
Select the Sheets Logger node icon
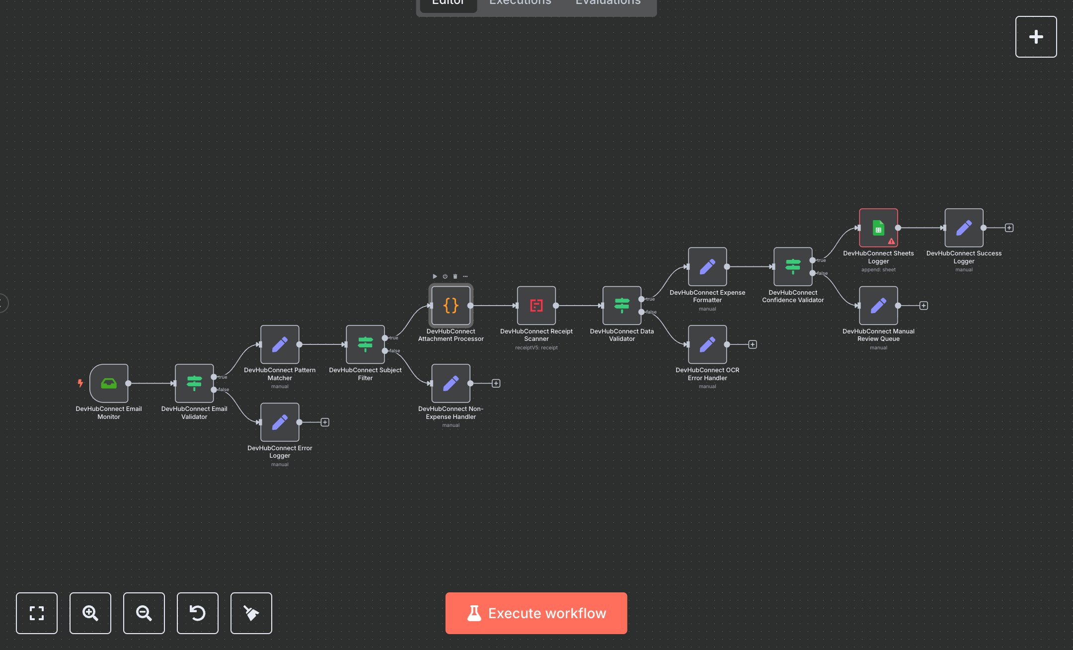[x=878, y=228]
